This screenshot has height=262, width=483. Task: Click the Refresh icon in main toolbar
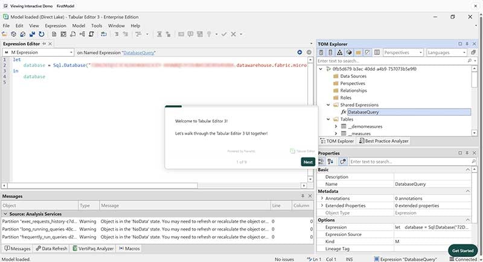[40, 34]
